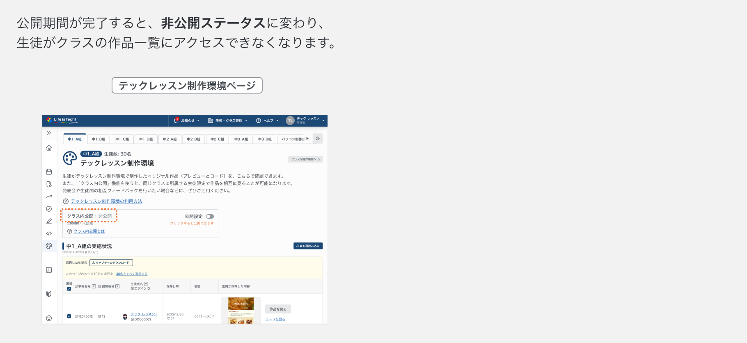Click the bakery work thumbnail preview
Viewport: 747px width, 343px height.
[x=241, y=311]
